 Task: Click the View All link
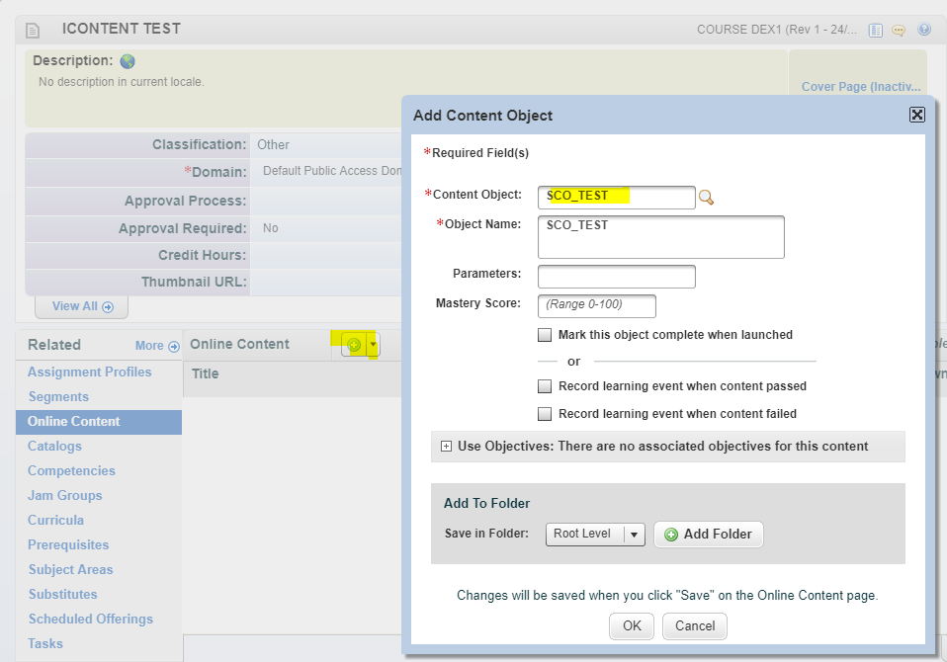point(82,306)
